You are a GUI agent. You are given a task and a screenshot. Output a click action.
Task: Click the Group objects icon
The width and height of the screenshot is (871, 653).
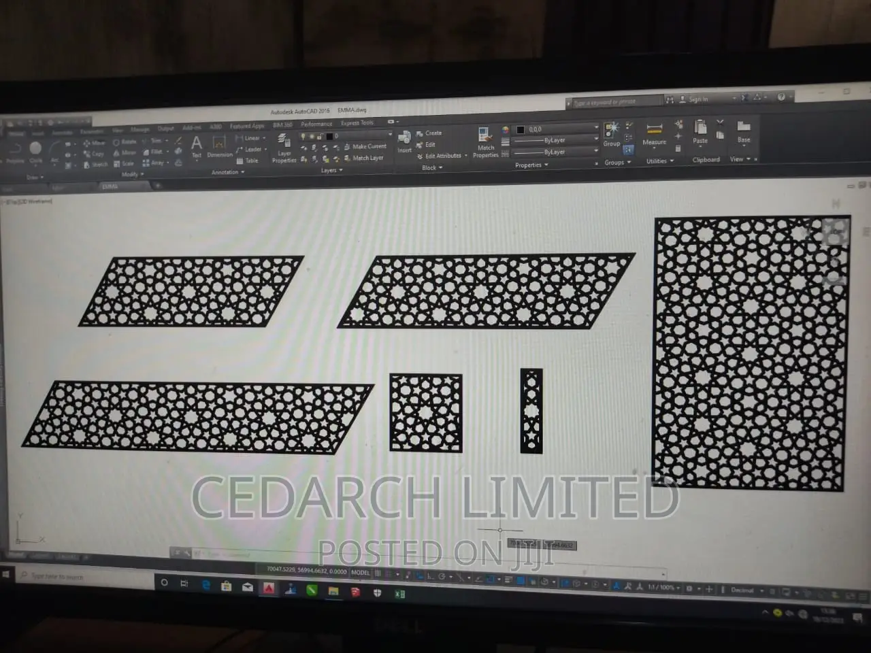(611, 135)
